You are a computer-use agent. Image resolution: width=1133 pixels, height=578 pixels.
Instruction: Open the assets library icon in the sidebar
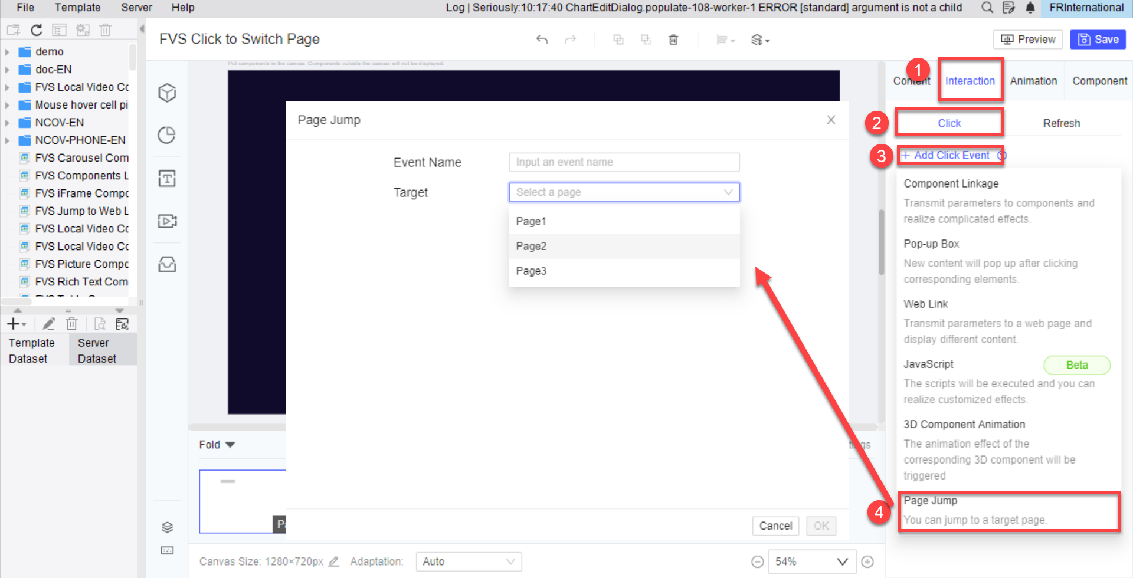pos(167,264)
